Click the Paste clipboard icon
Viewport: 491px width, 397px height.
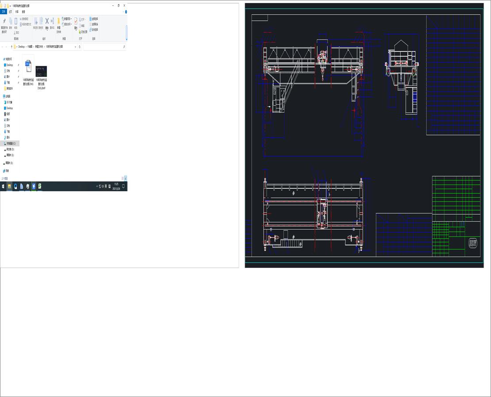[16, 21]
